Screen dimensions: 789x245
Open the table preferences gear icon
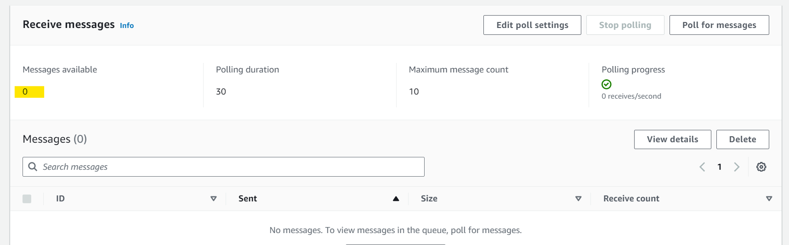(761, 167)
